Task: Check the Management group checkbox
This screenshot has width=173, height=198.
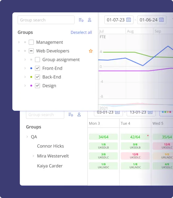Action: click(x=31, y=42)
